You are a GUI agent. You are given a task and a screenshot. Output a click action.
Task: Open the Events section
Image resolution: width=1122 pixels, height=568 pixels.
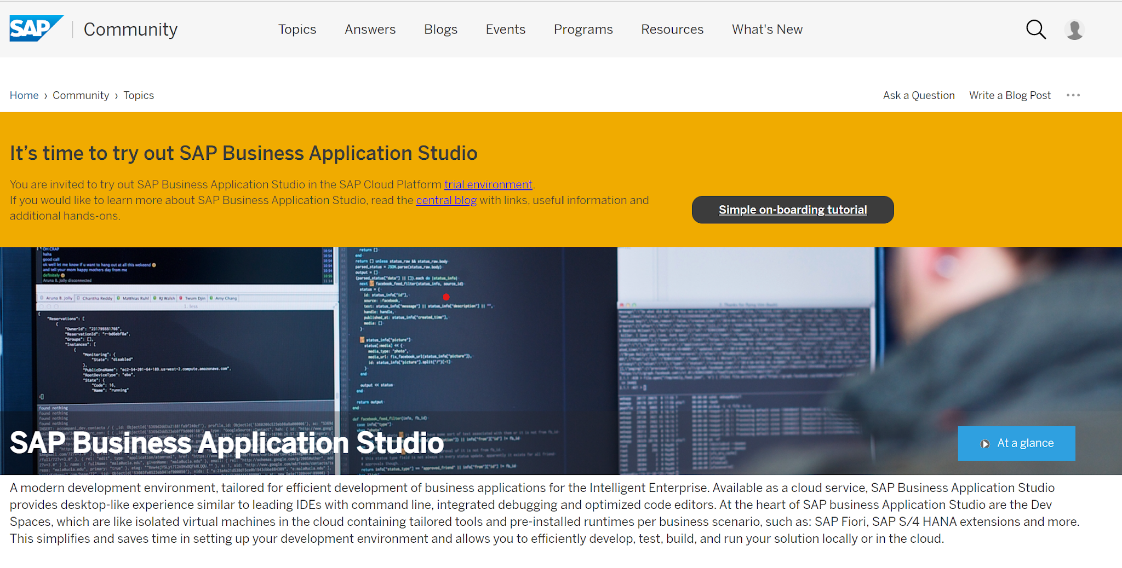point(505,30)
